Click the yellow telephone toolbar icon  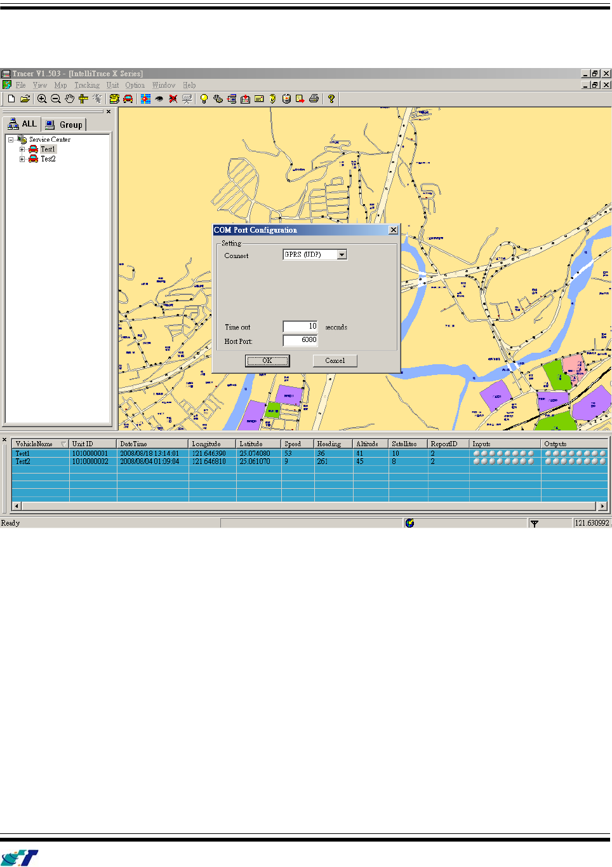114,99
